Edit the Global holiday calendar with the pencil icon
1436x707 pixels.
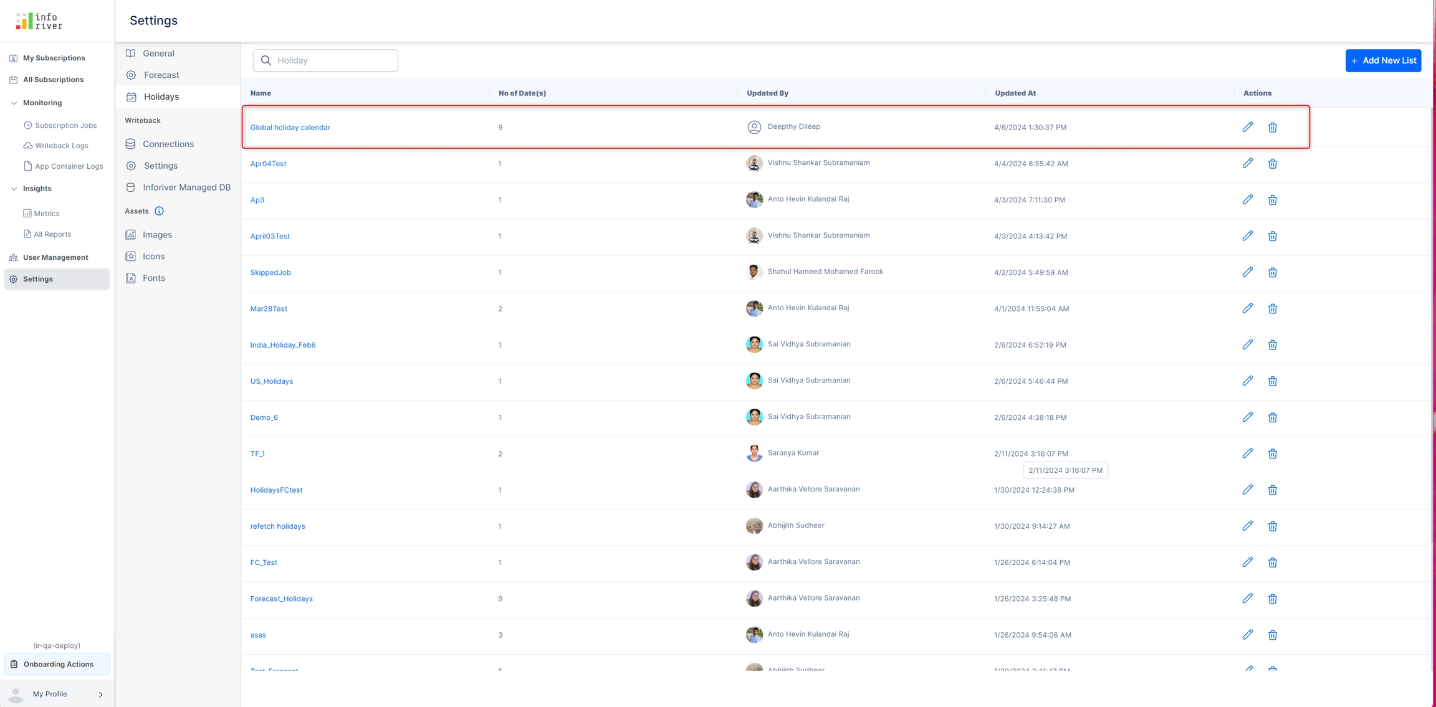pos(1247,127)
